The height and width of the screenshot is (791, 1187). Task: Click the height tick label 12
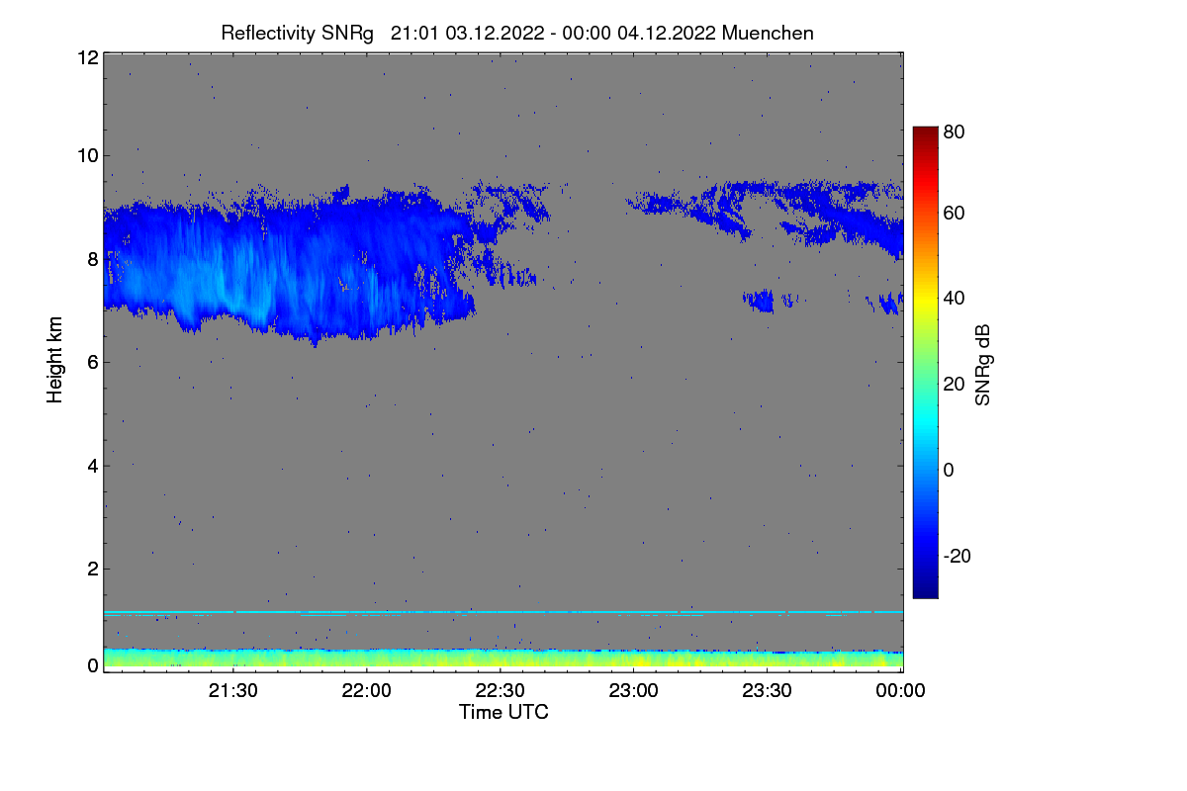pyautogui.click(x=87, y=57)
